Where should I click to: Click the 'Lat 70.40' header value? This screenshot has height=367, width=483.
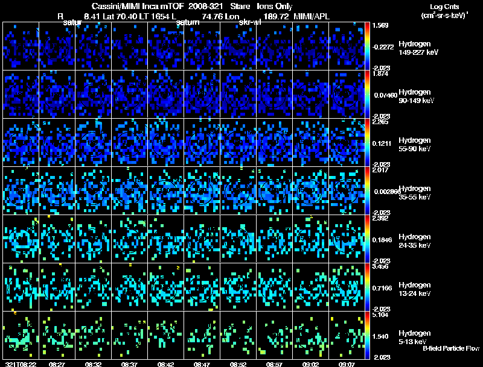tap(120, 16)
